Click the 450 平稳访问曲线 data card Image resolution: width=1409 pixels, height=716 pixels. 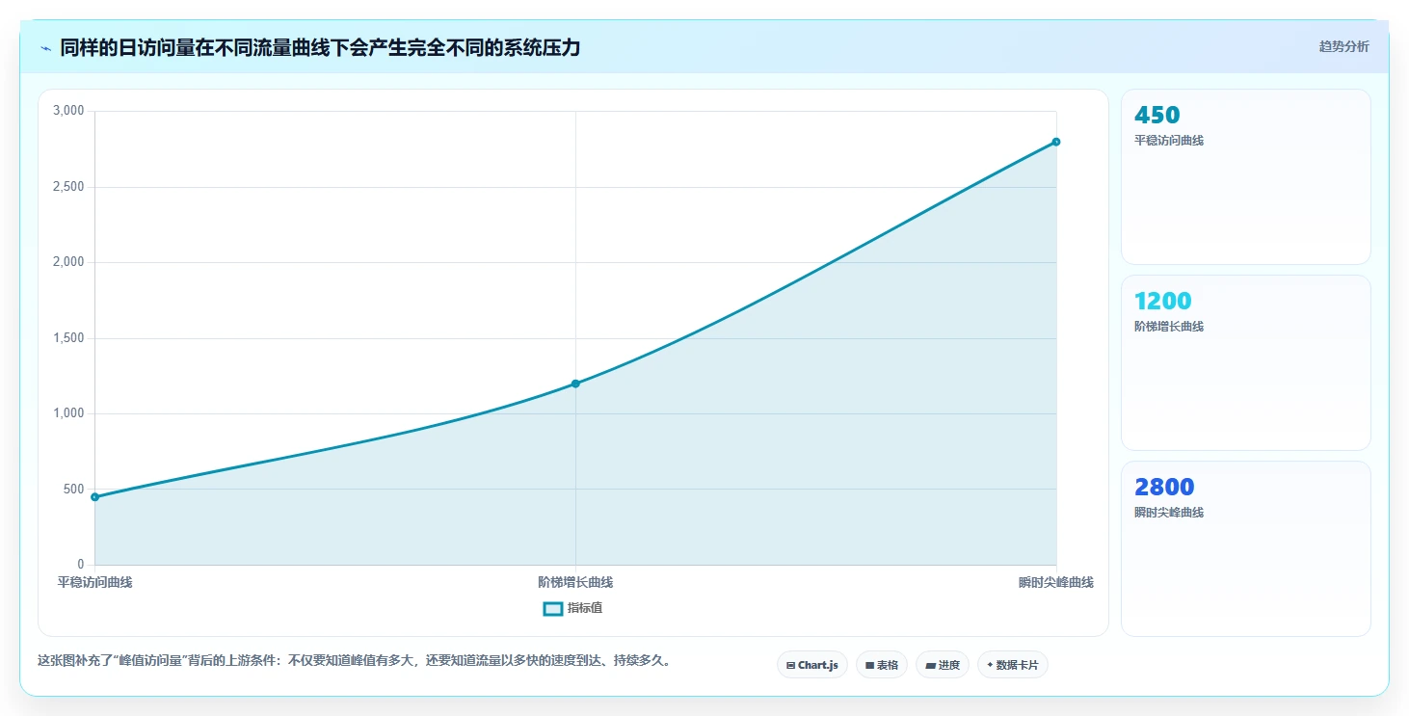point(1245,176)
